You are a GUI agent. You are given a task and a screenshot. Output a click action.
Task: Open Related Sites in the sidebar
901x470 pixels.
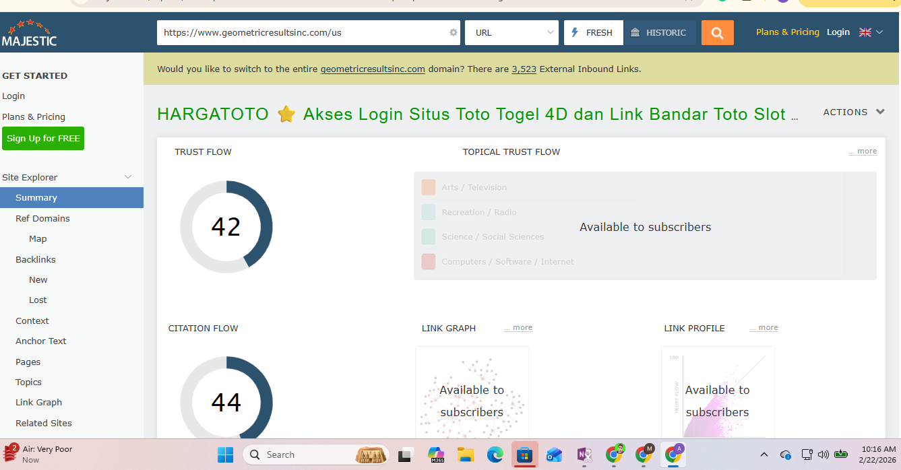click(44, 423)
